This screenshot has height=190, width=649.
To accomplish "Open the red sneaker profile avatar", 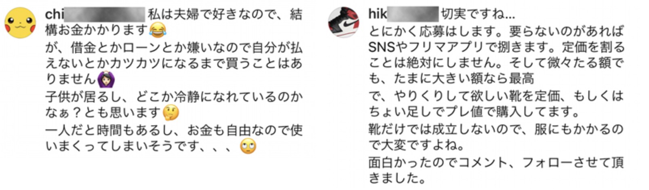I will click(x=343, y=22).
